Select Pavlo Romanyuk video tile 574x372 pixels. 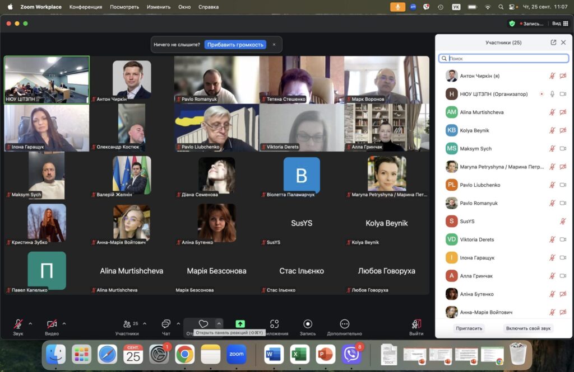[x=217, y=79]
